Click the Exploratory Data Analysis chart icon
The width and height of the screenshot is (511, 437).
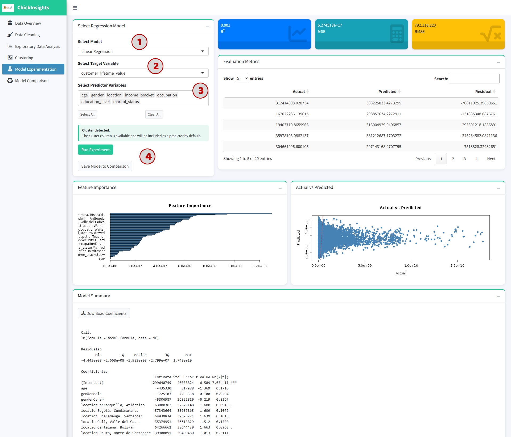click(x=10, y=46)
